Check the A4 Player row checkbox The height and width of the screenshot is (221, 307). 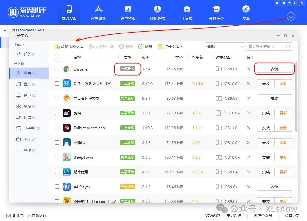tap(57, 187)
